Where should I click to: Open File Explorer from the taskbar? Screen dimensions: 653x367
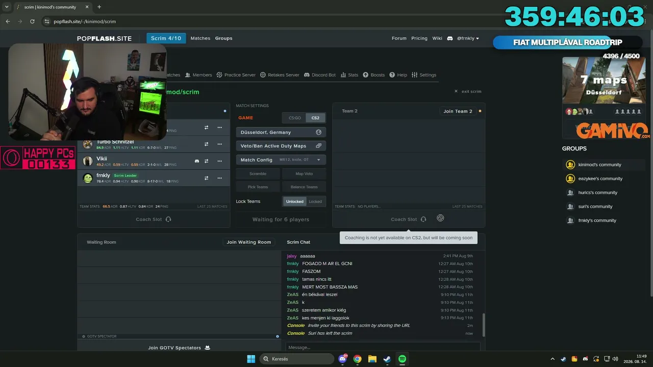pyautogui.click(x=372, y=359)
